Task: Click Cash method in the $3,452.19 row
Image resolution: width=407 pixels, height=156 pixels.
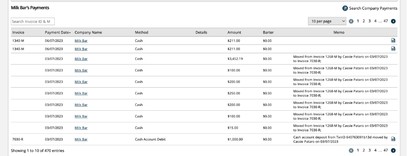Action: pos(139,59)
